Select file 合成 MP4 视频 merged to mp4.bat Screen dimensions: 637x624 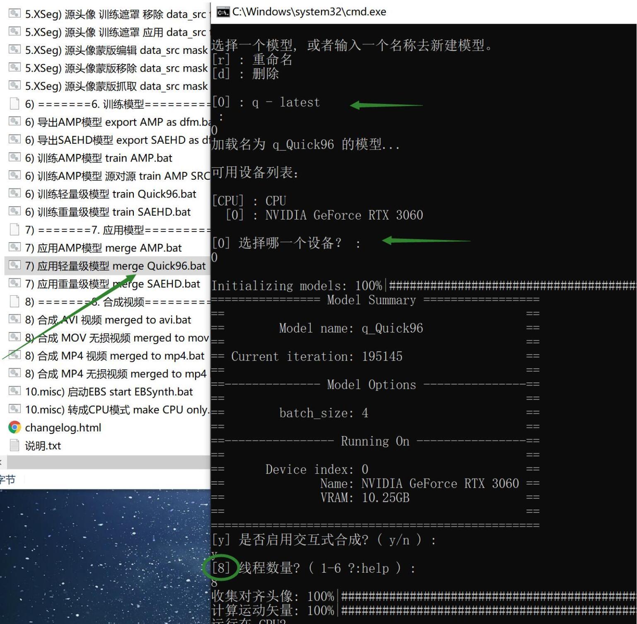click(115, 356)
